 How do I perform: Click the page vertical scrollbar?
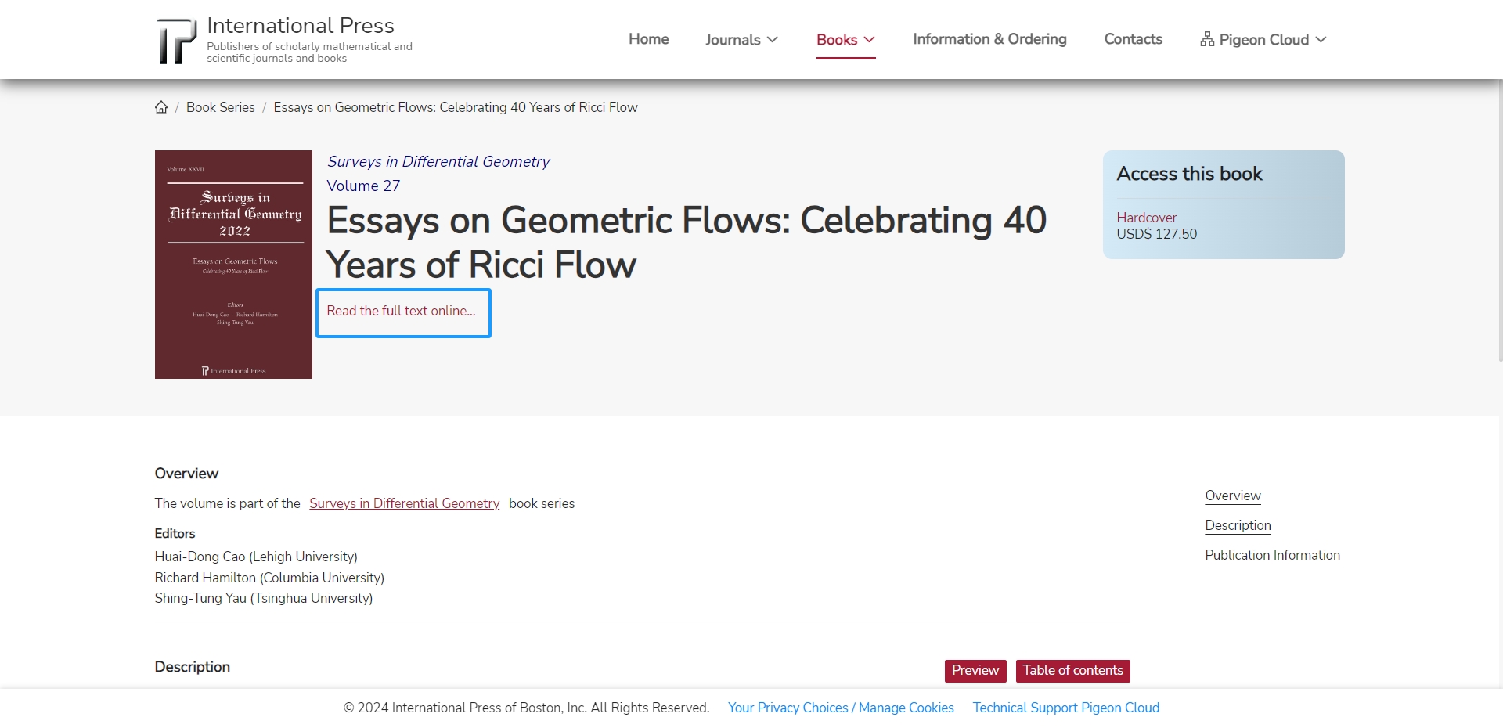point(1499,219)
